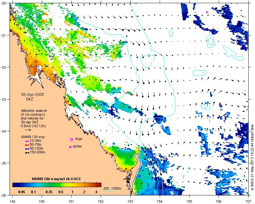Viewport: 255px width, 204px height.
Task: Click the '4' colorbar tick label
Action: click(x=96, y=192)
